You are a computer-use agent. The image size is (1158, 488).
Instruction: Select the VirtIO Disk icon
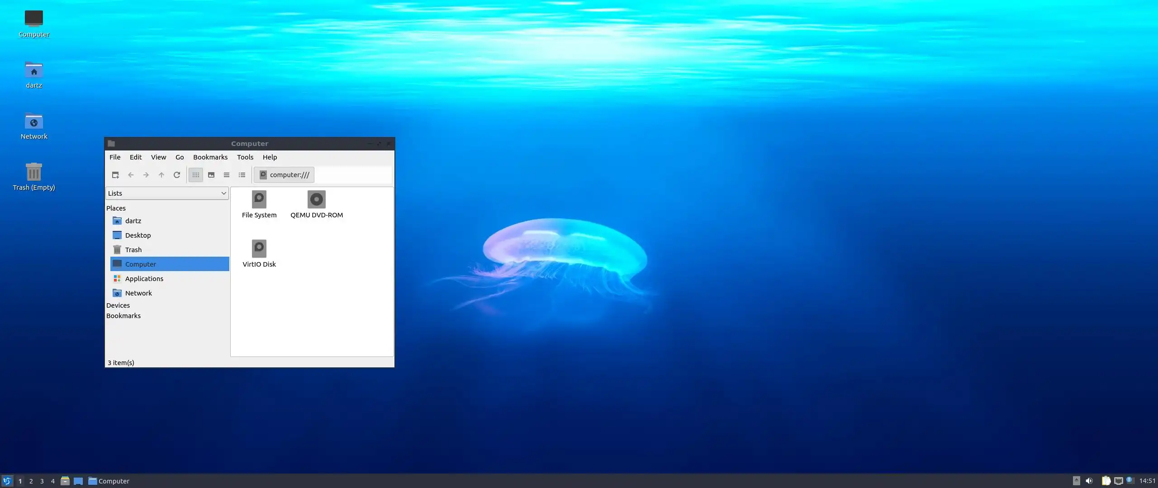(259, 249)
